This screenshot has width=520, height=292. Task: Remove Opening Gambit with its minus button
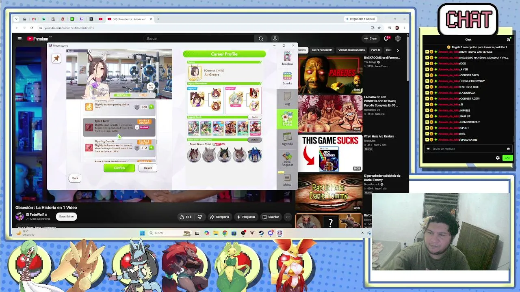click(x=137, y=148)
